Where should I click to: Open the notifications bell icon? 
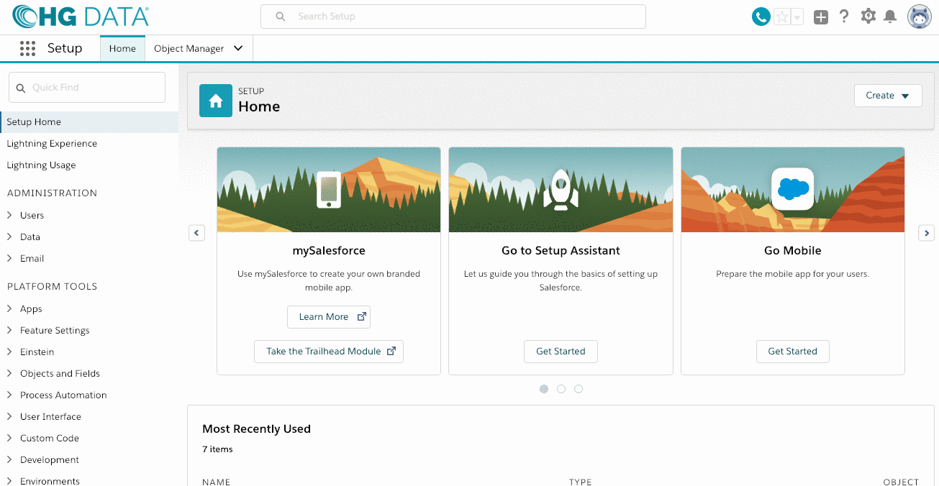click(x=890, y=17)
